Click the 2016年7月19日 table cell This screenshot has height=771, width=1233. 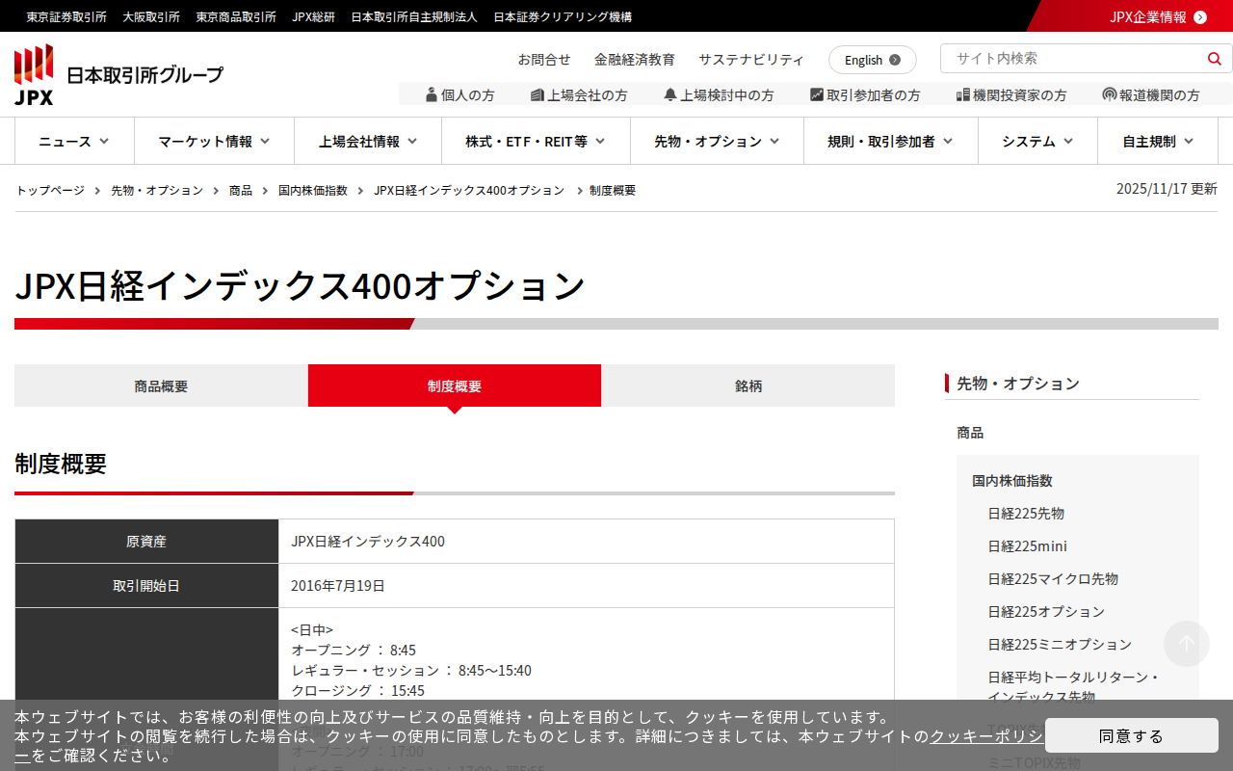tap(587, 586)
